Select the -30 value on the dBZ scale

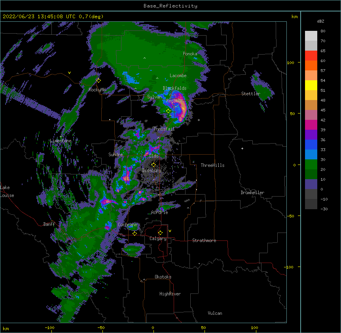(324, 209)
